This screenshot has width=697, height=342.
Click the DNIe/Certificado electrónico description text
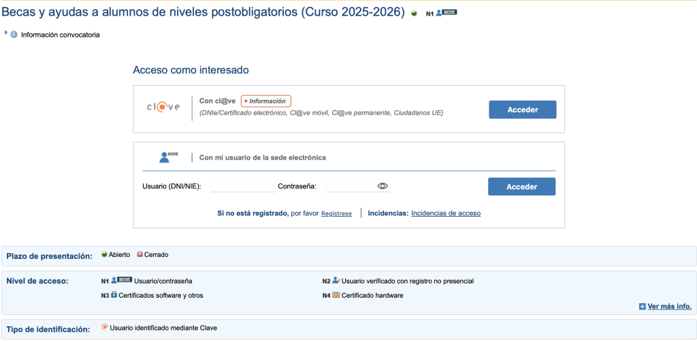click(321, 113)
